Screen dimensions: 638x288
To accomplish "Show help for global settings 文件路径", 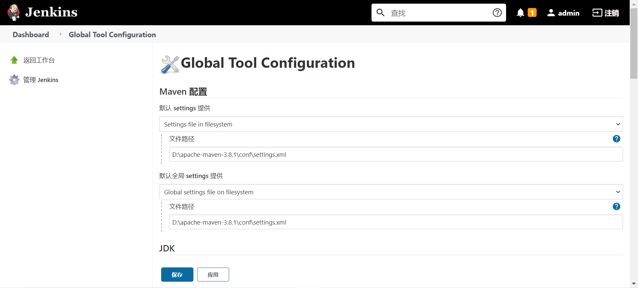I will (616, 207).
